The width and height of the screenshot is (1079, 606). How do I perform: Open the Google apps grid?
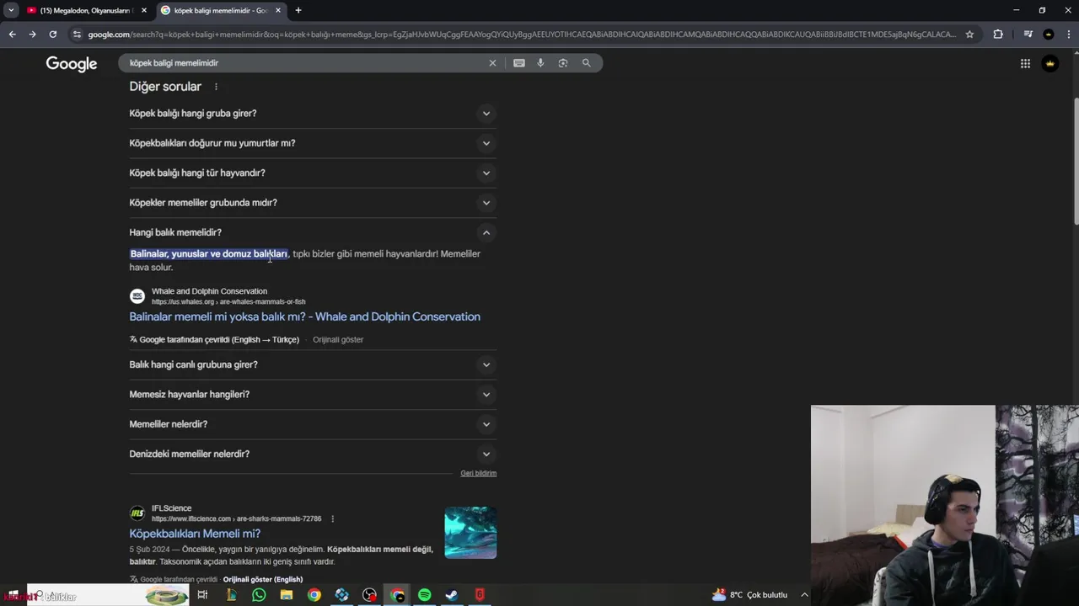pyautogui.click(x=1025, y=64)
